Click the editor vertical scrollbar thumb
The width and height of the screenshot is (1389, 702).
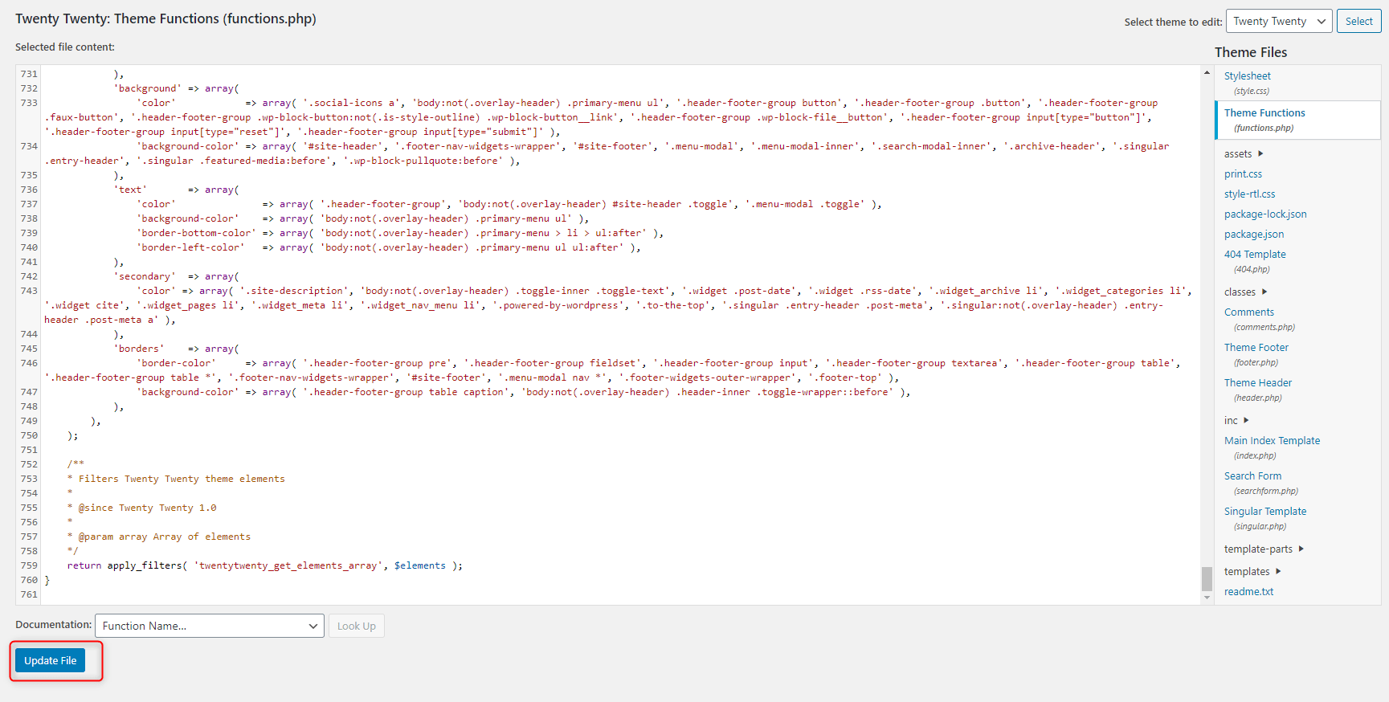(1207, 578)
